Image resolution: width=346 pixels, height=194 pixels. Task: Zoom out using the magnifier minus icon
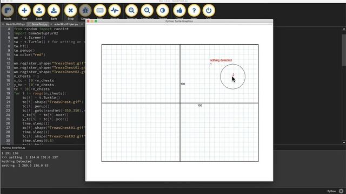[147, 11]
